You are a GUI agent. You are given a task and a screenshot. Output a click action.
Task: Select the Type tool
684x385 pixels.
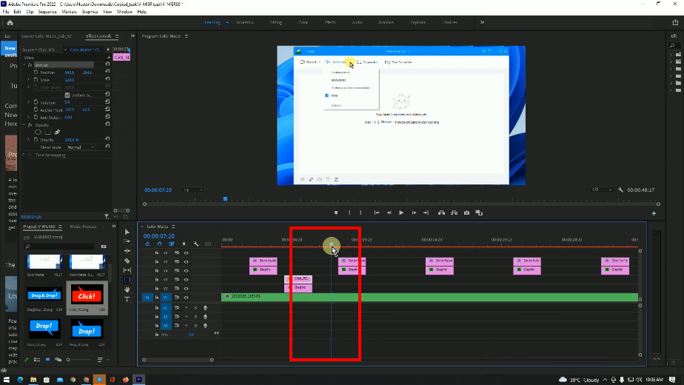(x=127, y=299)
